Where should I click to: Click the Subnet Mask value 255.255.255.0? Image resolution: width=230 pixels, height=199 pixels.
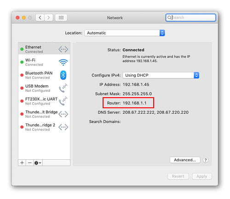pos(137,94)
